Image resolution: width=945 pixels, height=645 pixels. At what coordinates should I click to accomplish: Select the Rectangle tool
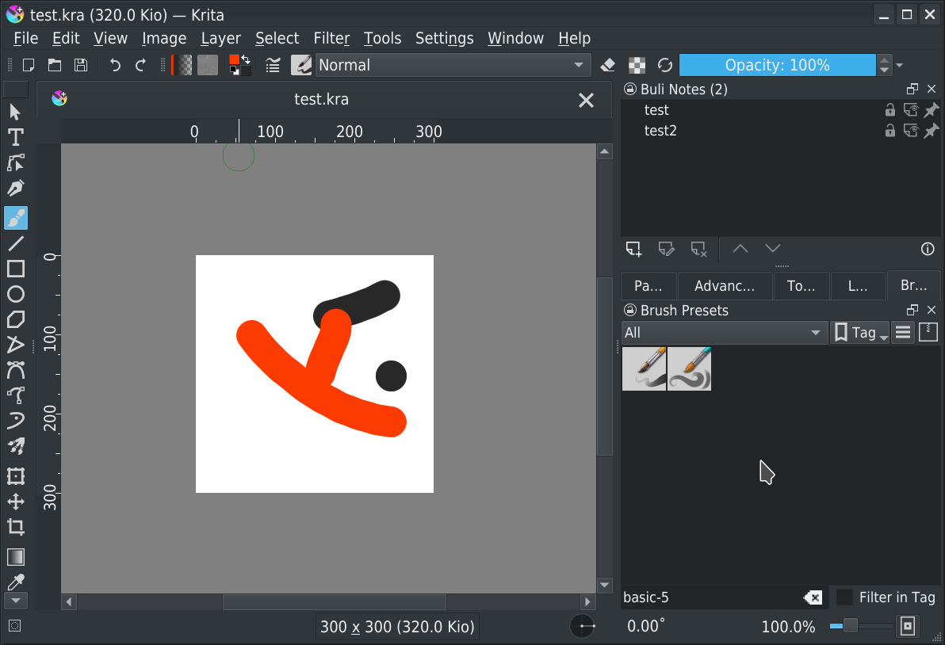[15, 269]
